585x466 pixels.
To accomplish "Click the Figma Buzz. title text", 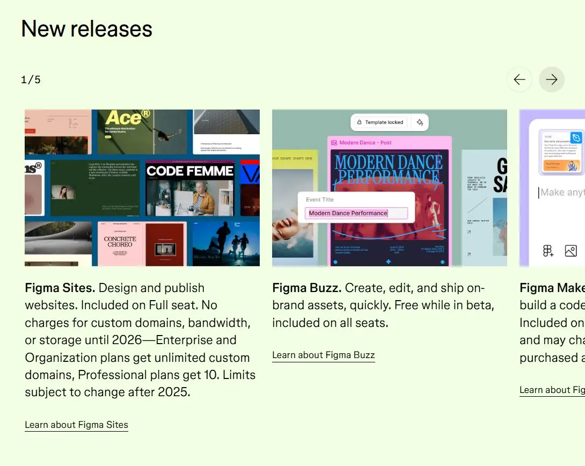I will 307,288.
